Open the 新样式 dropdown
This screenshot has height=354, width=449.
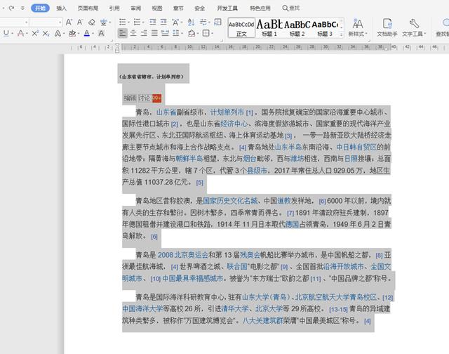pyautogui.click(x=358, y=28)
